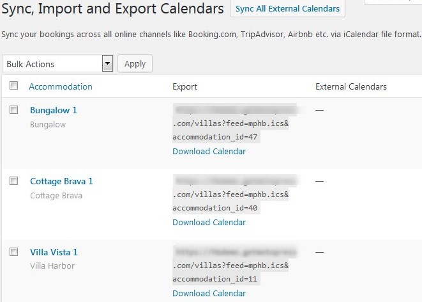Click the Export column header

[x=185, y=86]
